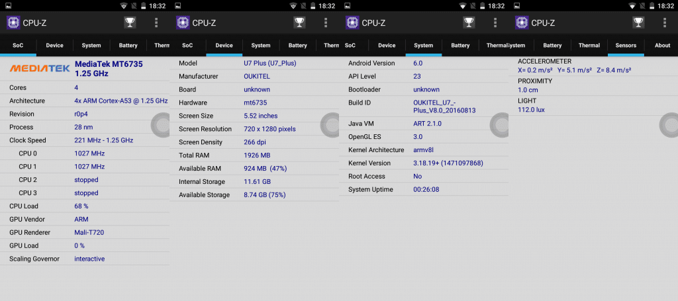678x301 pixels.
Task: Click the Clock Speed value '221 MHz - 1.25 GHz'
Action: point(104,140)
